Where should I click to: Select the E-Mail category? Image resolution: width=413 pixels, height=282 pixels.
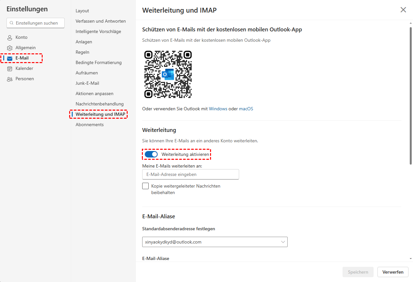pyautogui.click(x=22, y=58)
